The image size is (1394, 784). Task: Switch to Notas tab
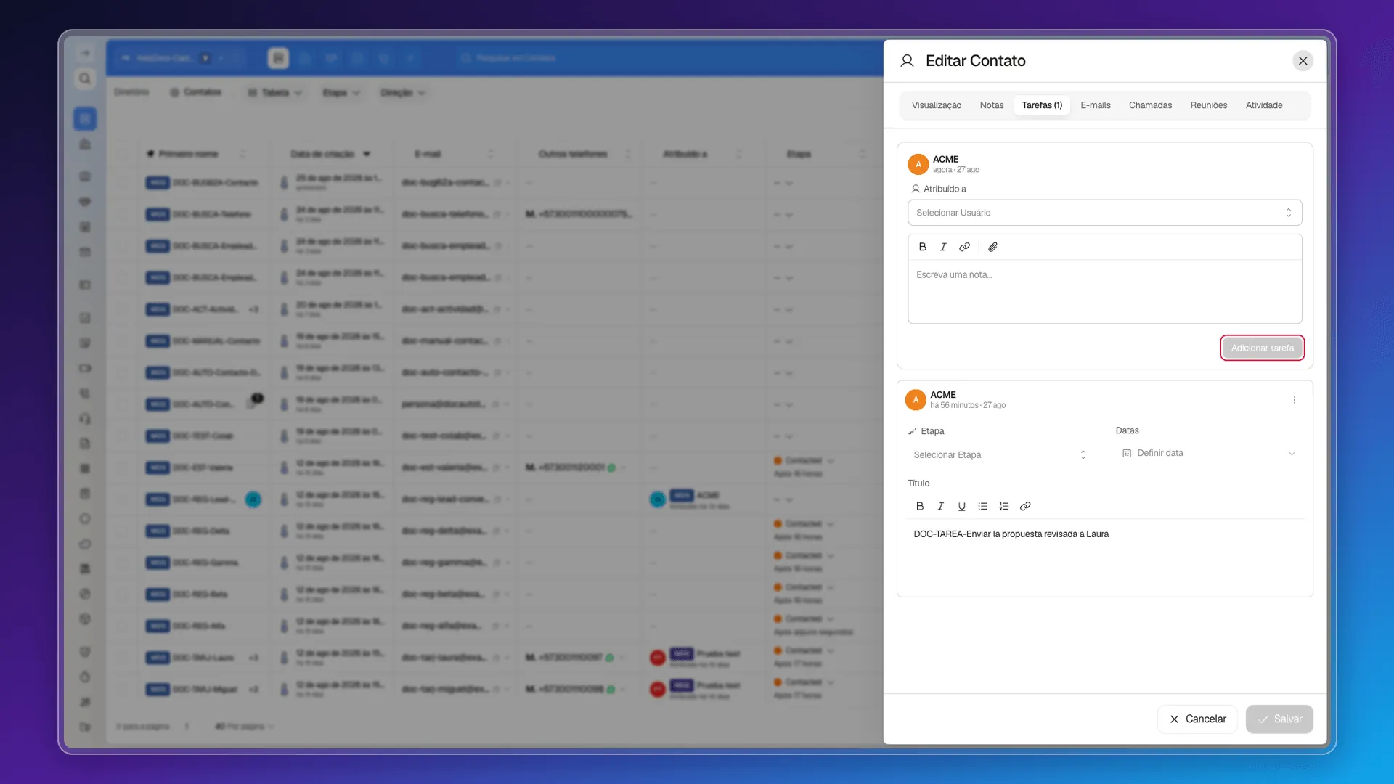[992, 105]
